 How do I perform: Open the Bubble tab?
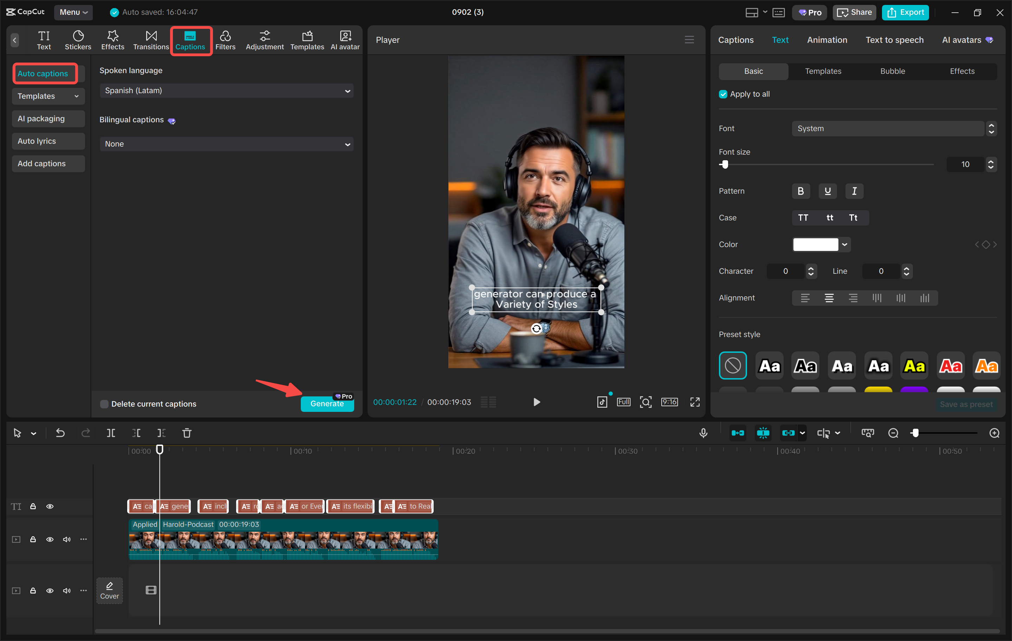coord(893,71)
